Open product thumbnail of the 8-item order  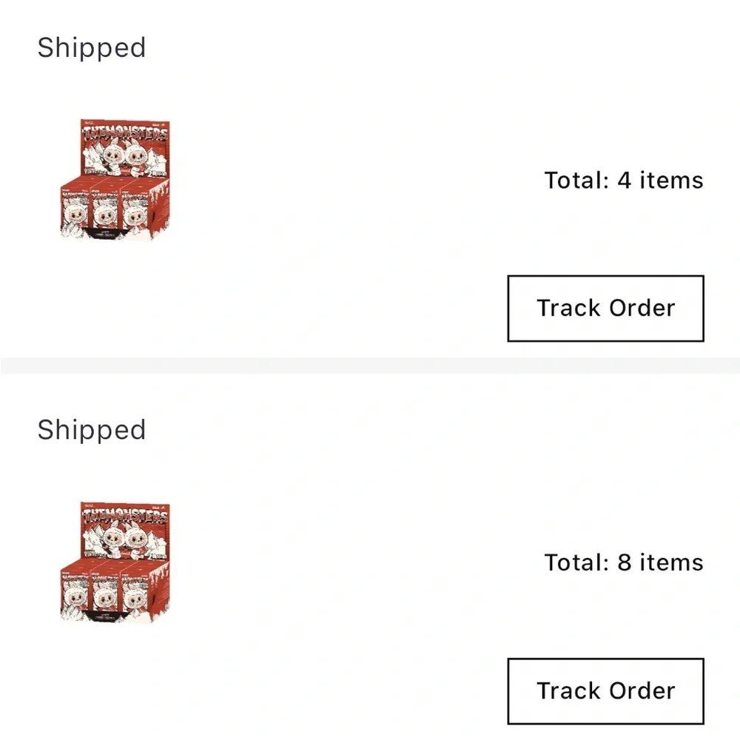coord(115,562)
